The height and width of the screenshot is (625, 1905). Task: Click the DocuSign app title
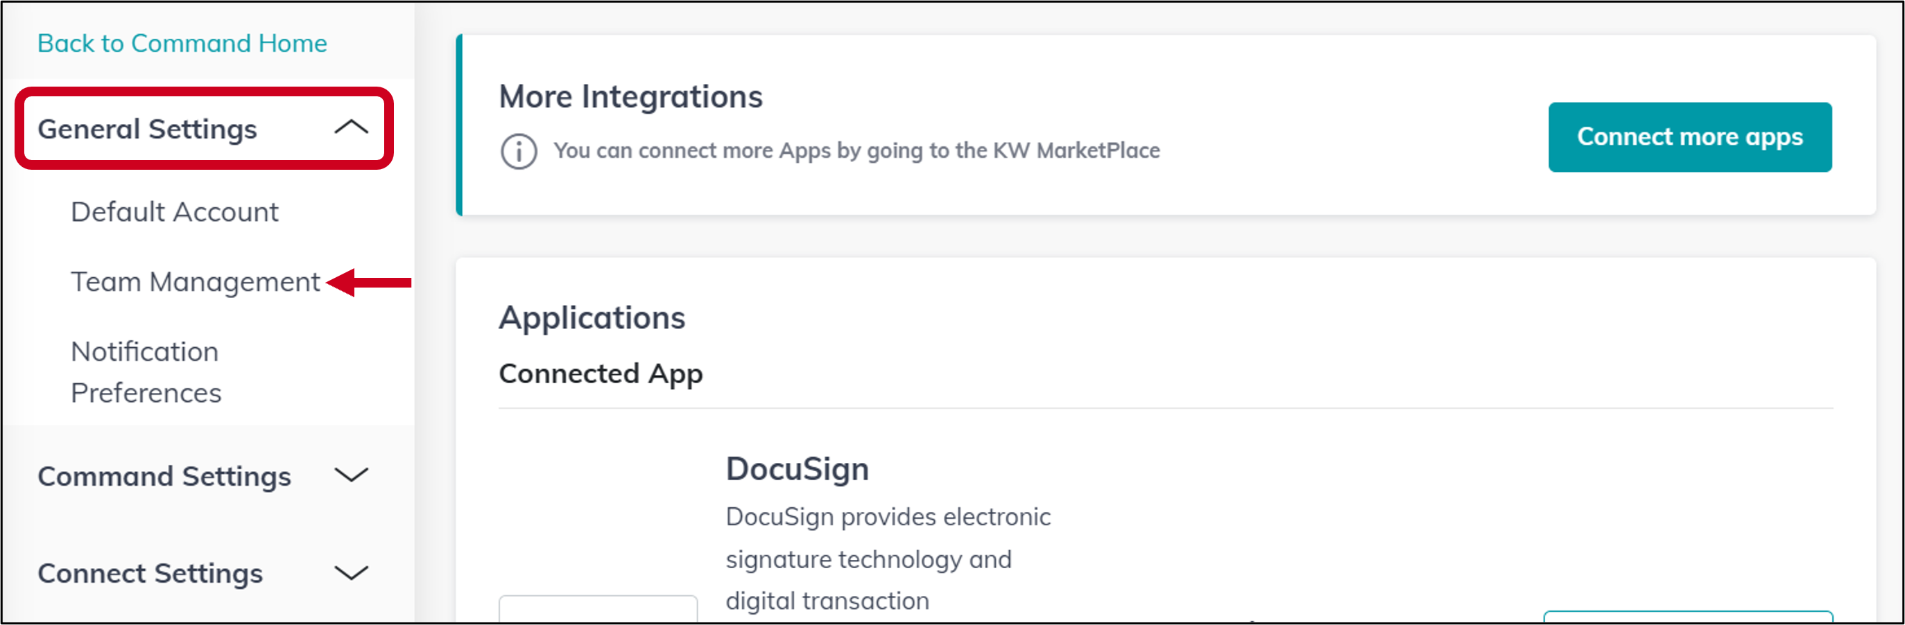click(798, 469)
